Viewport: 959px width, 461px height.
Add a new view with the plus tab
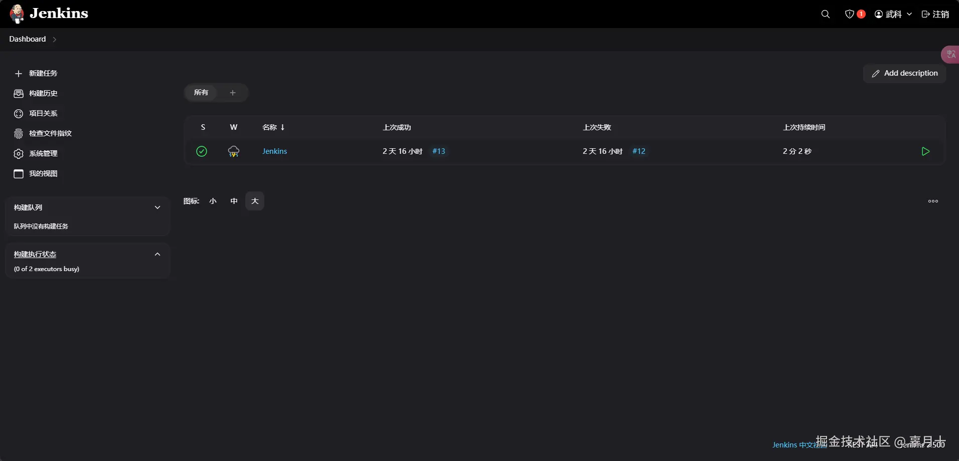point(233,93)
